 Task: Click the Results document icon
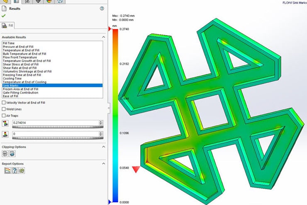(4, 8)
